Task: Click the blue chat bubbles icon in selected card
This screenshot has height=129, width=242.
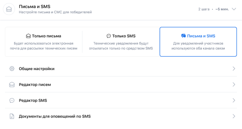Action: [x=183, y=36]
